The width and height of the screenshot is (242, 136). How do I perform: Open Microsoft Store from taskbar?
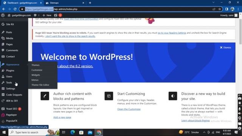point(81,132)
